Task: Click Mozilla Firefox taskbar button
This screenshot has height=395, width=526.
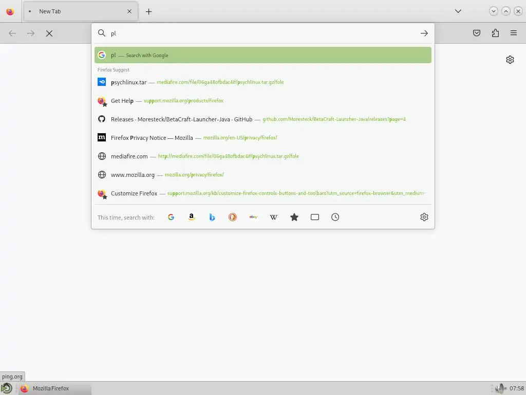Action: [x=53, y=388]
